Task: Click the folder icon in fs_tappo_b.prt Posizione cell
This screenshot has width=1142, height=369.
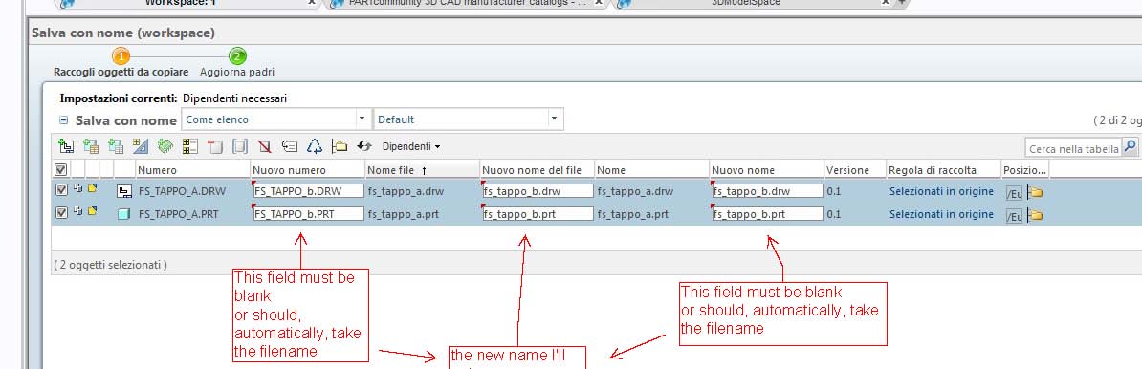Action: [1035, 215]
